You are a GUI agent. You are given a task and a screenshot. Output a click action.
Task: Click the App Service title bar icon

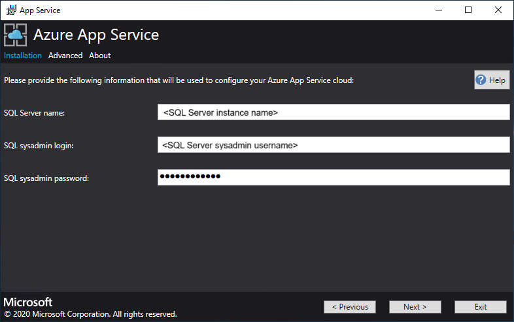coord(11,10)
